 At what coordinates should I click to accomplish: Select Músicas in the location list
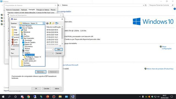point(27,49)
